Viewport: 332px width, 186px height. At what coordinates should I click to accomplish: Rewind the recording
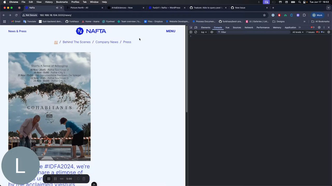click(61, 179)
